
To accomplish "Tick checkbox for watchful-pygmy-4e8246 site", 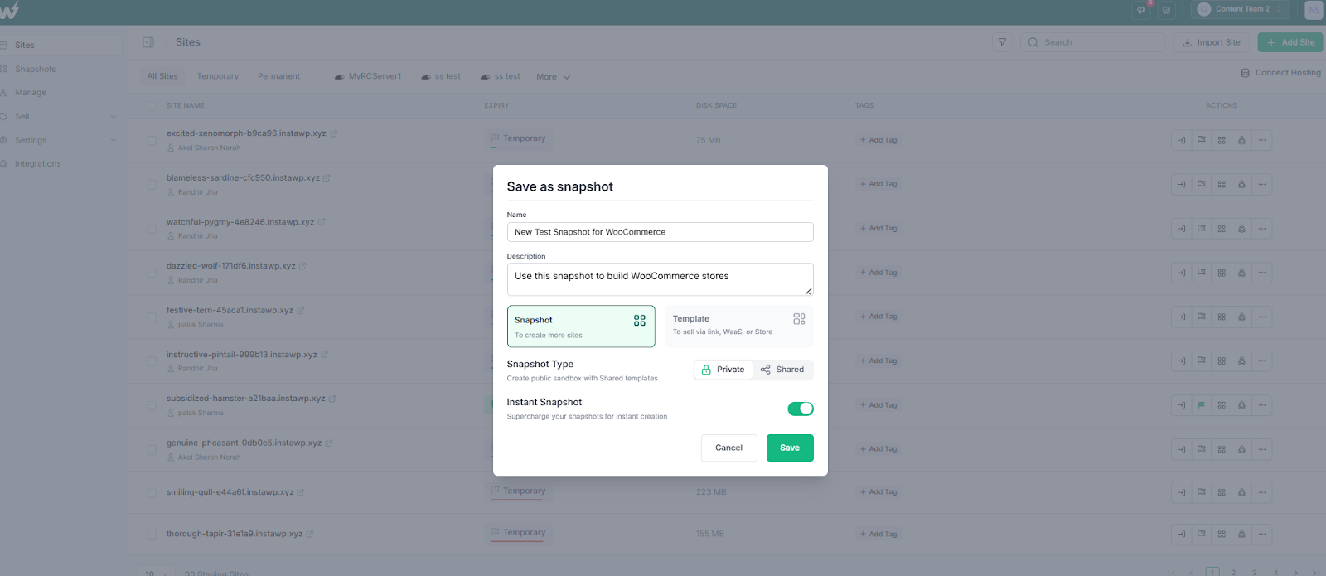I will [152, 229].
